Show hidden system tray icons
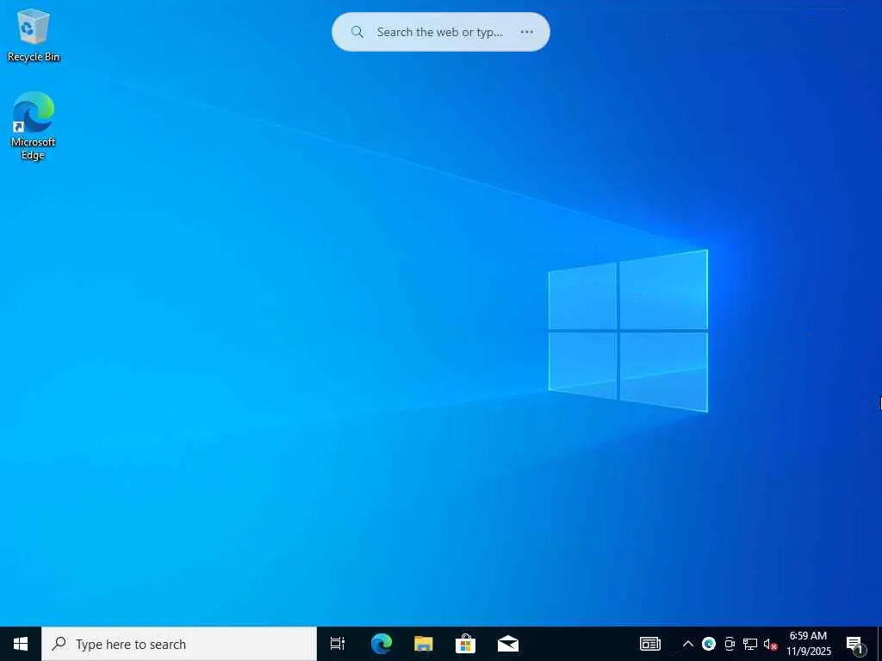This screenshot has height=661, width=882. [x=687, y=644]
